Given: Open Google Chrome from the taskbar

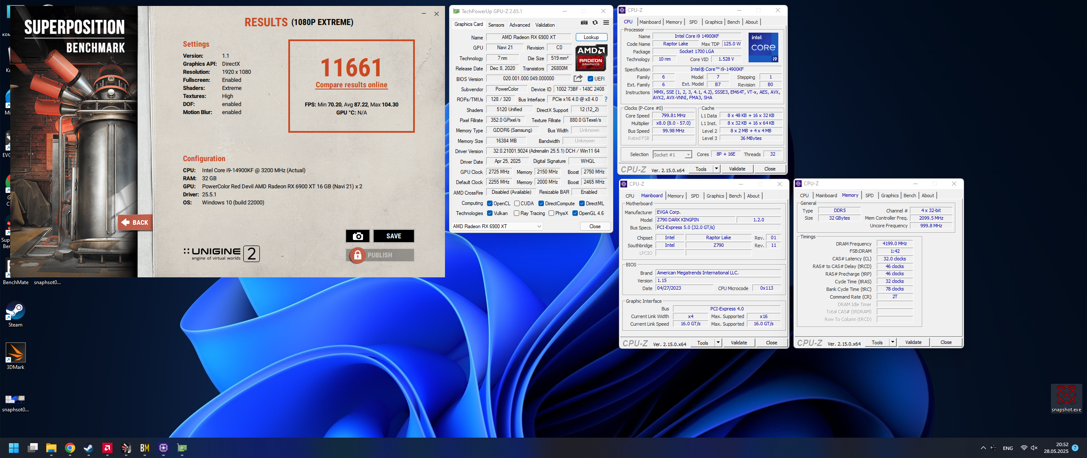Looking at the screenshot, I should pyautogui.click(x=70, y=448).
